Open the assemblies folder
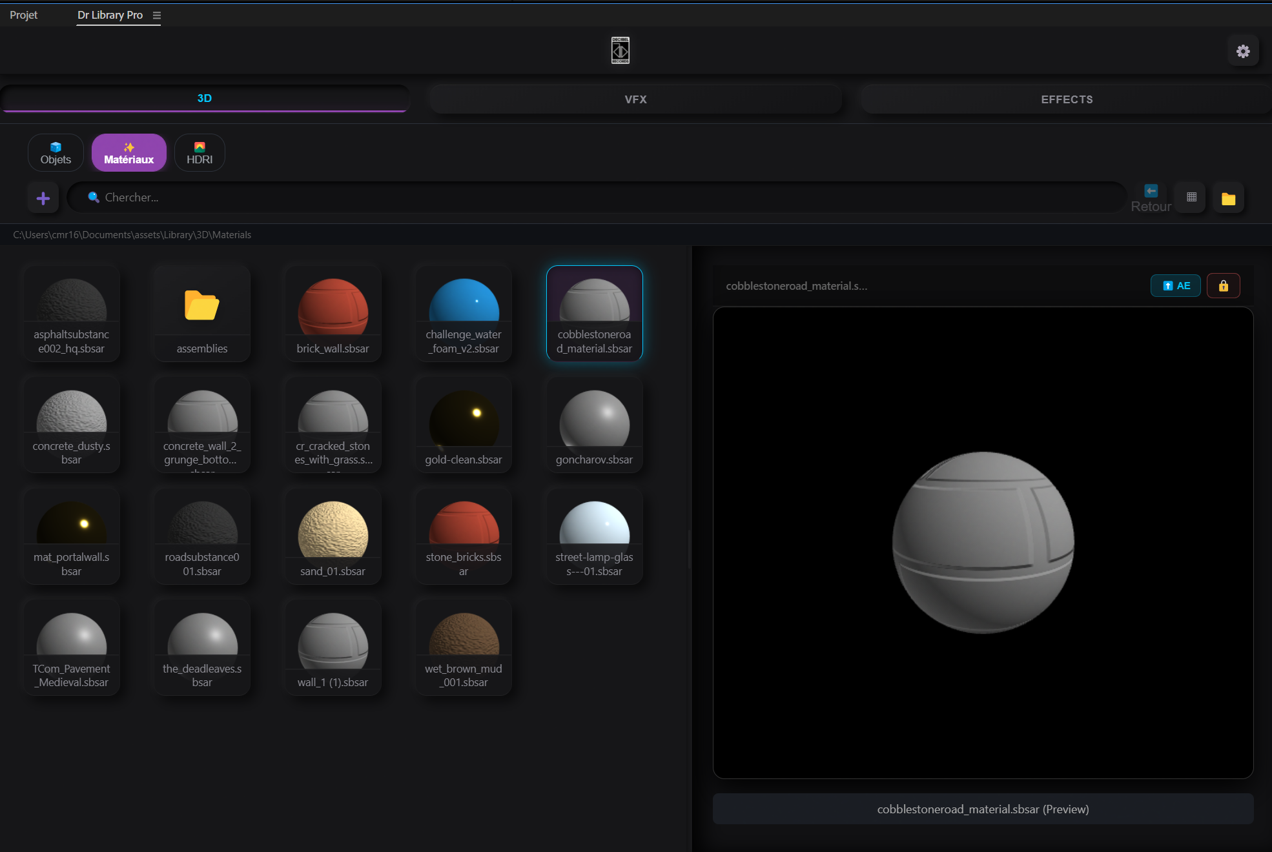This screenshot has height=852, width=1272. (202, 314)
